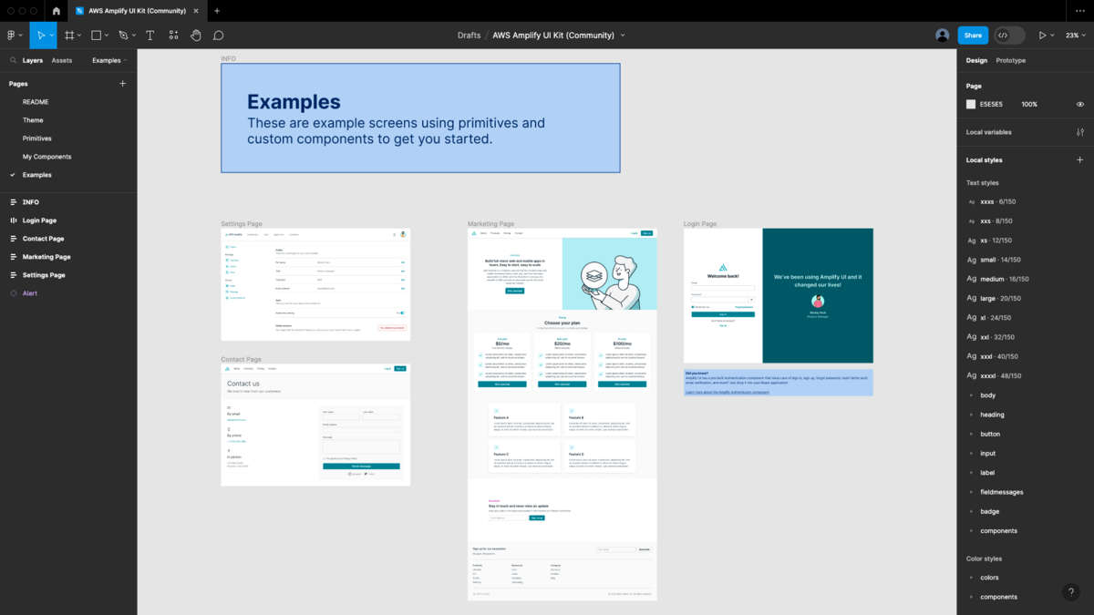Image resolution: width=1094 pixels, height=615 pixels.
Task: Click the INFO layer frame icon
Action: [x=13, y=202]
